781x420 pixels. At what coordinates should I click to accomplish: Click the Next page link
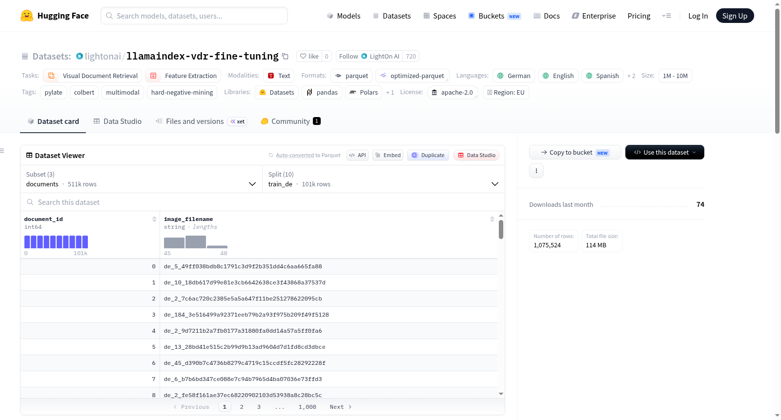tap(340, 407)
